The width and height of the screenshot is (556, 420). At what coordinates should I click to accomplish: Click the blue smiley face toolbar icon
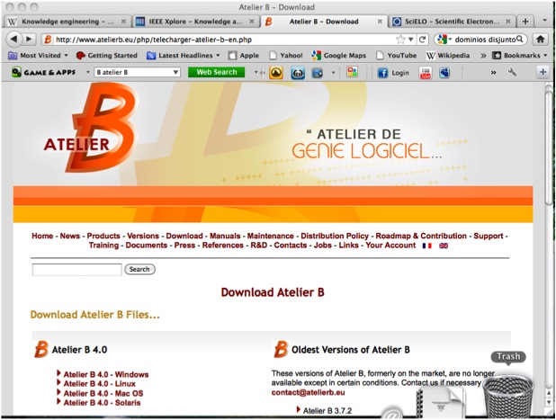coord(298,73)
